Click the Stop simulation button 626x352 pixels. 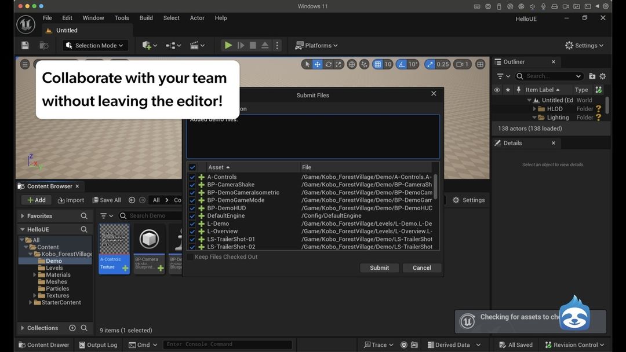click(x=253, y=45)
